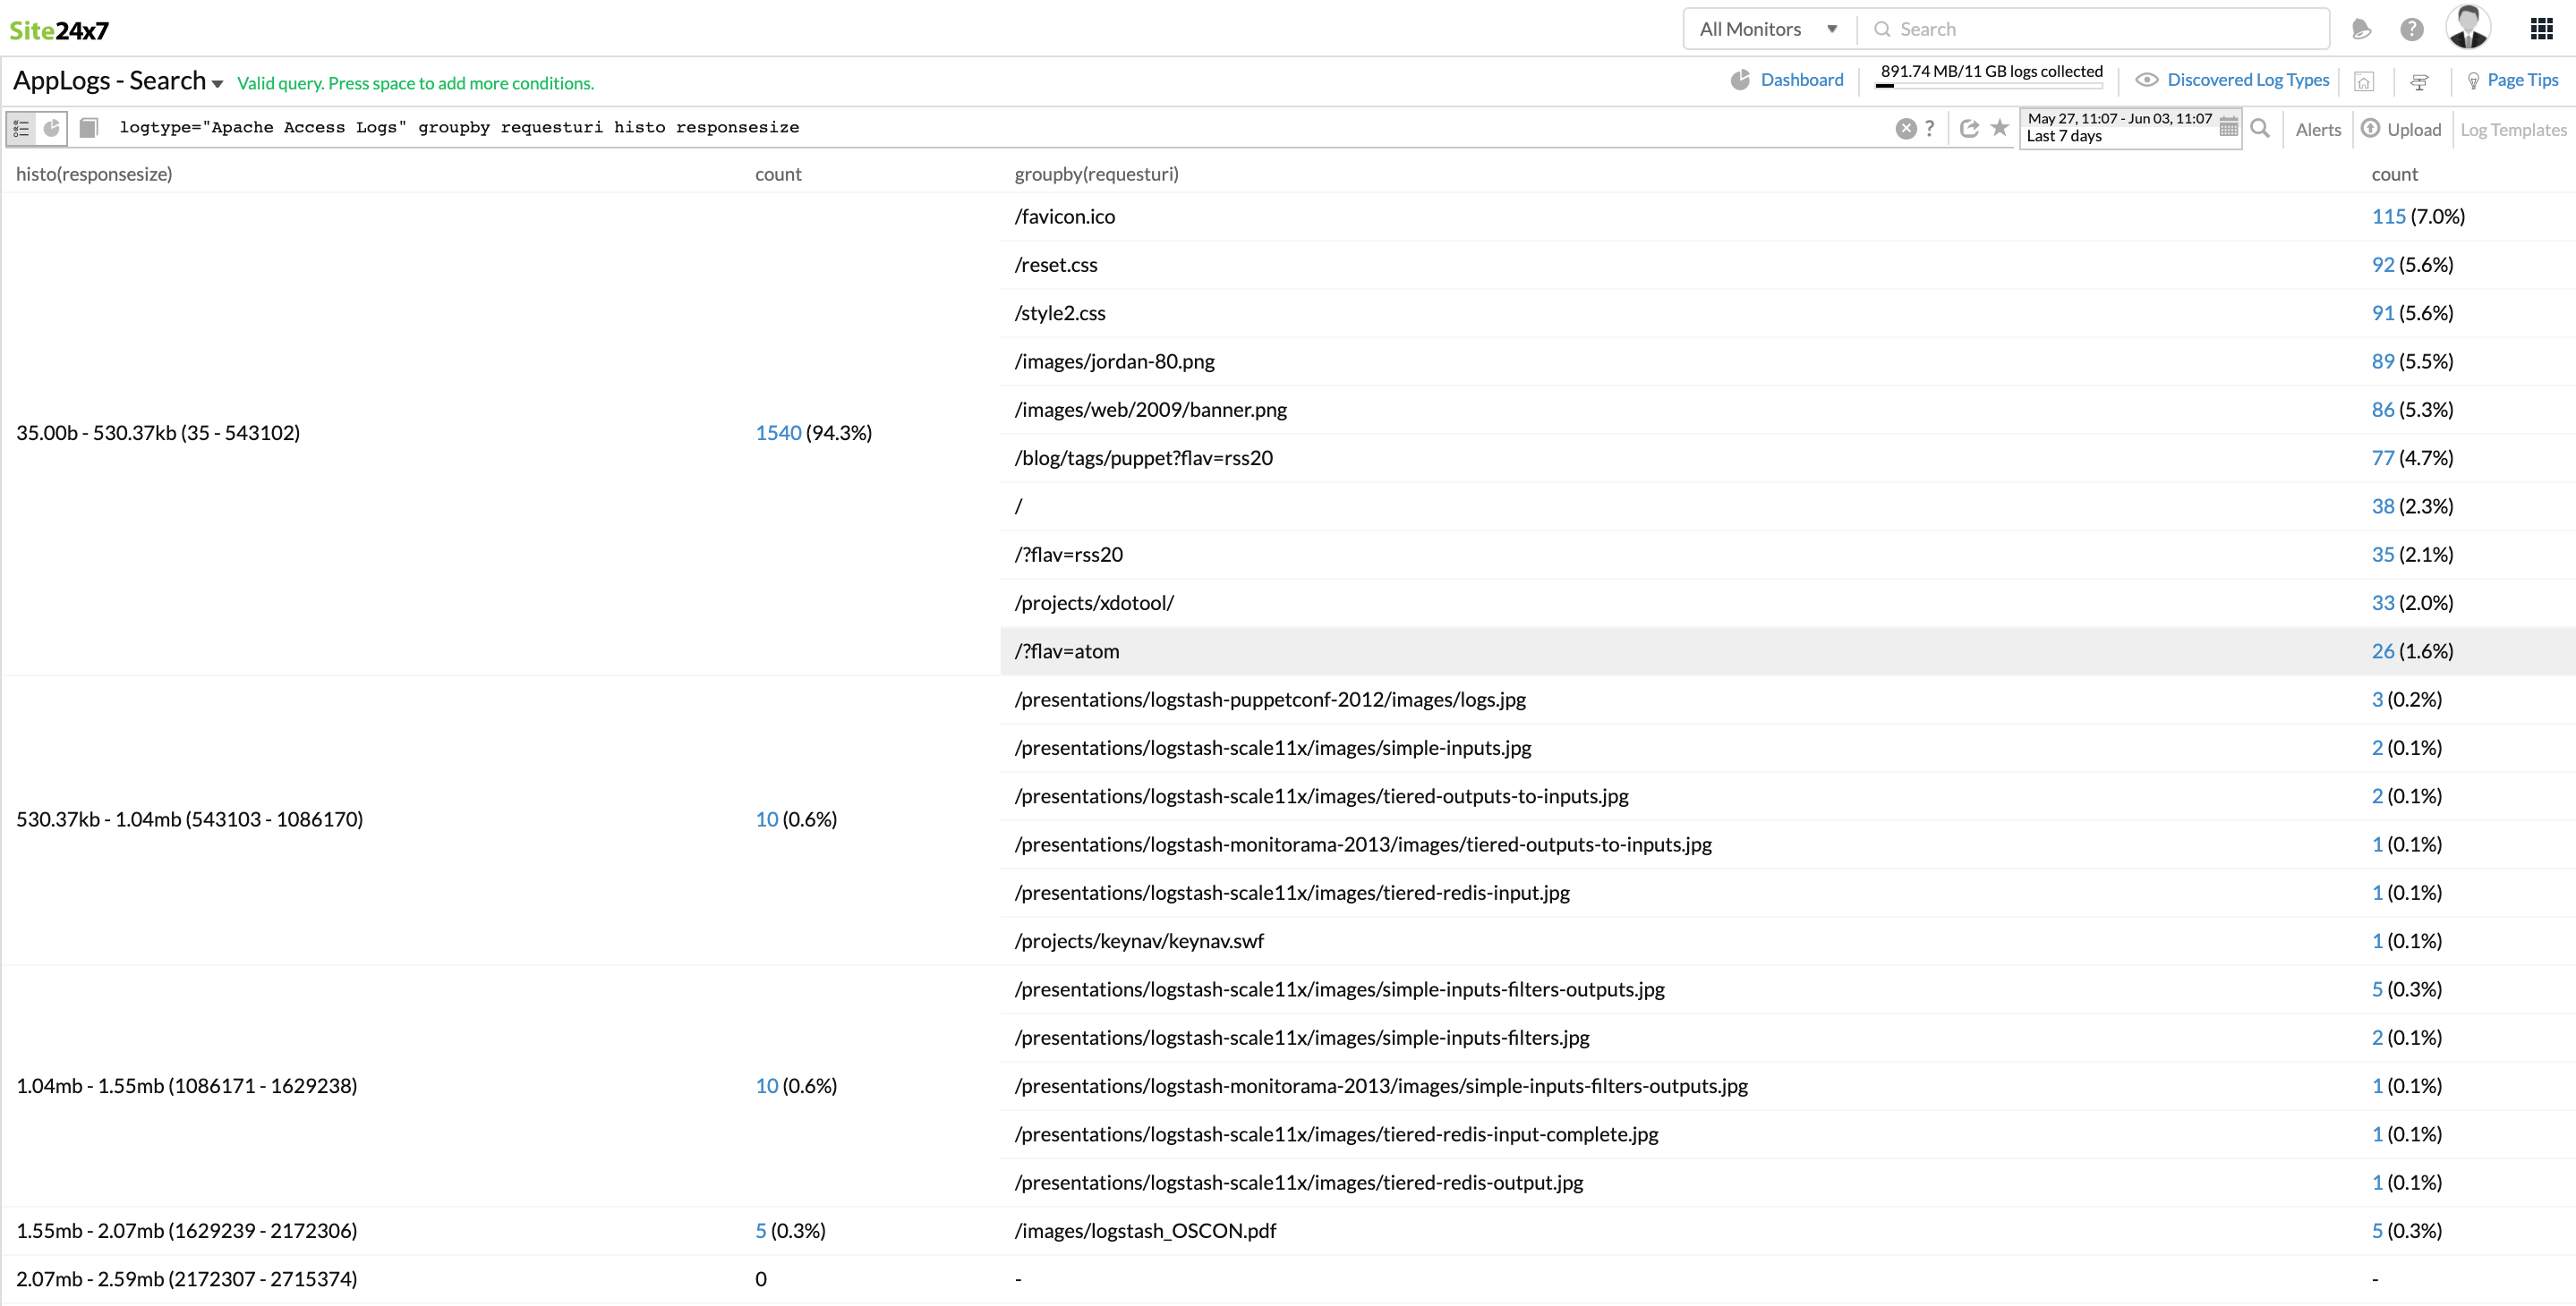This screenshot has height=1306, width=2576.
Task: Open the Dashboard link
Action: tap(1801, 80)
